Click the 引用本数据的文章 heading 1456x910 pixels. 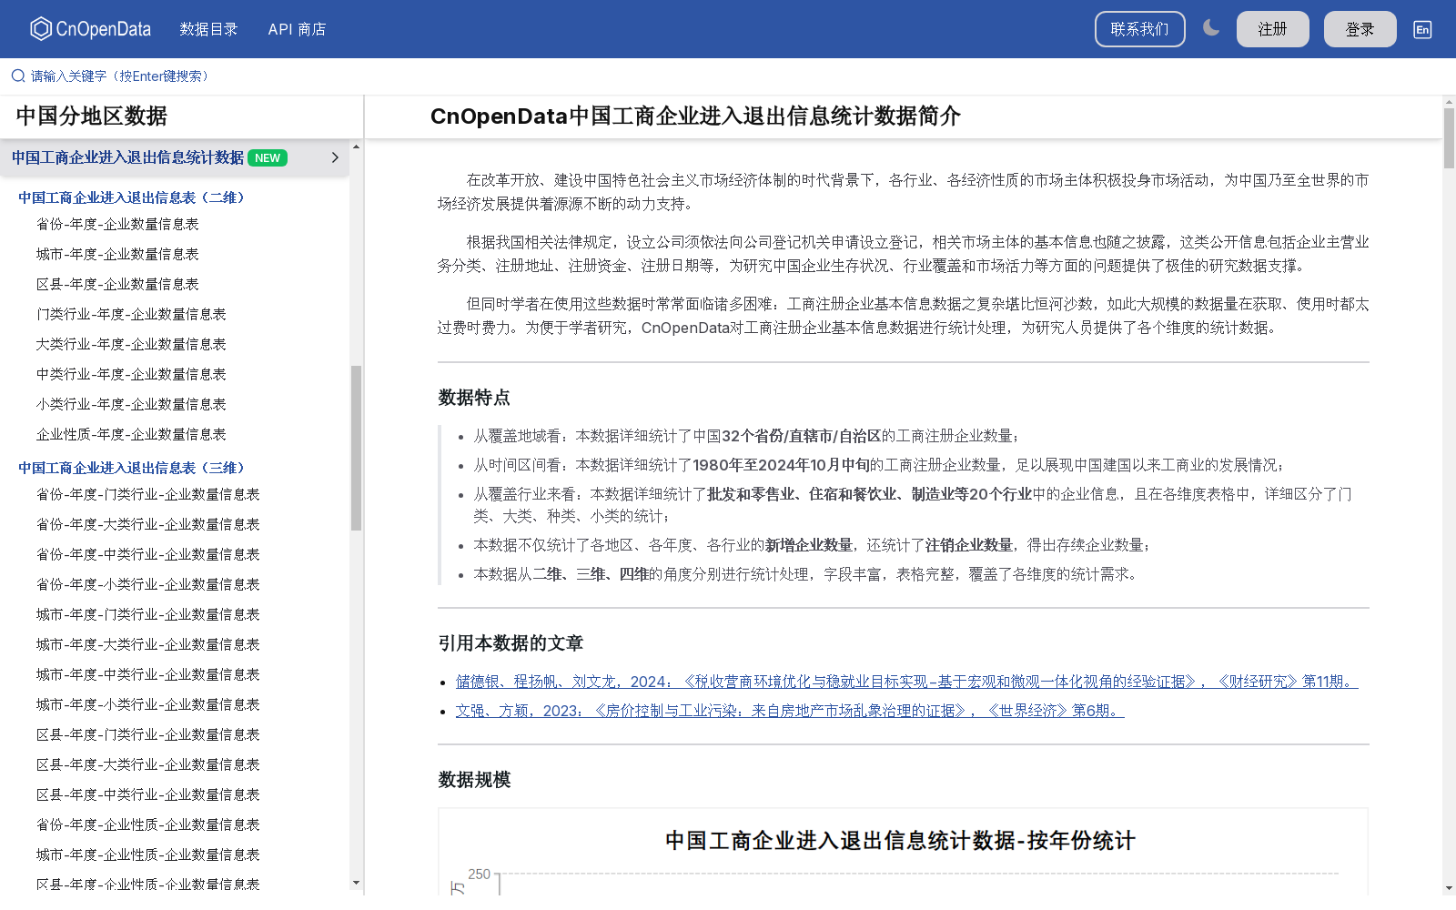click(511, 643)
